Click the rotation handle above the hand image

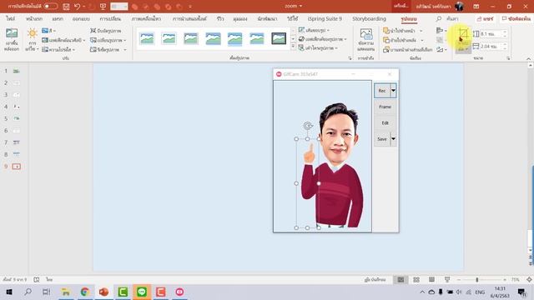pyautogui.click(x=308, y=126)
